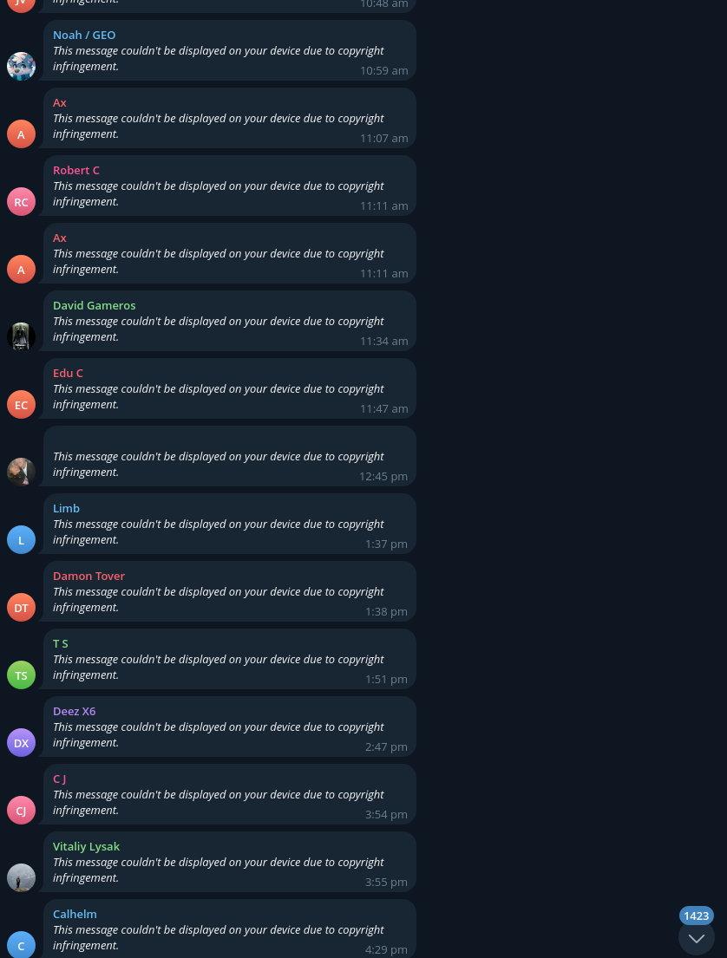Click the DT avatar of Damon Tover
The width and height of the screenshot is (727, 958).
coord(21,607)
